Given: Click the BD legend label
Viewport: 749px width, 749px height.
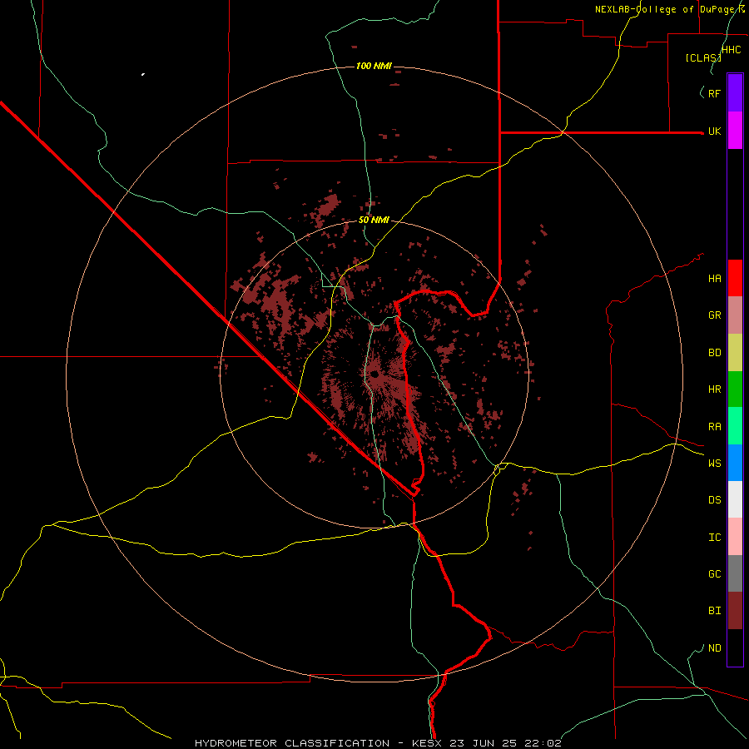Looking at the screenshot, I should [x=714, y=353].
